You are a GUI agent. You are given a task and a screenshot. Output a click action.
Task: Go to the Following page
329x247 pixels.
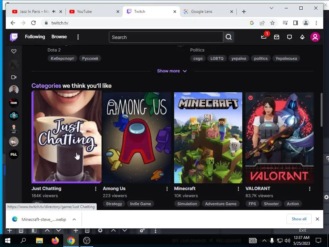[x=35, y=37]
